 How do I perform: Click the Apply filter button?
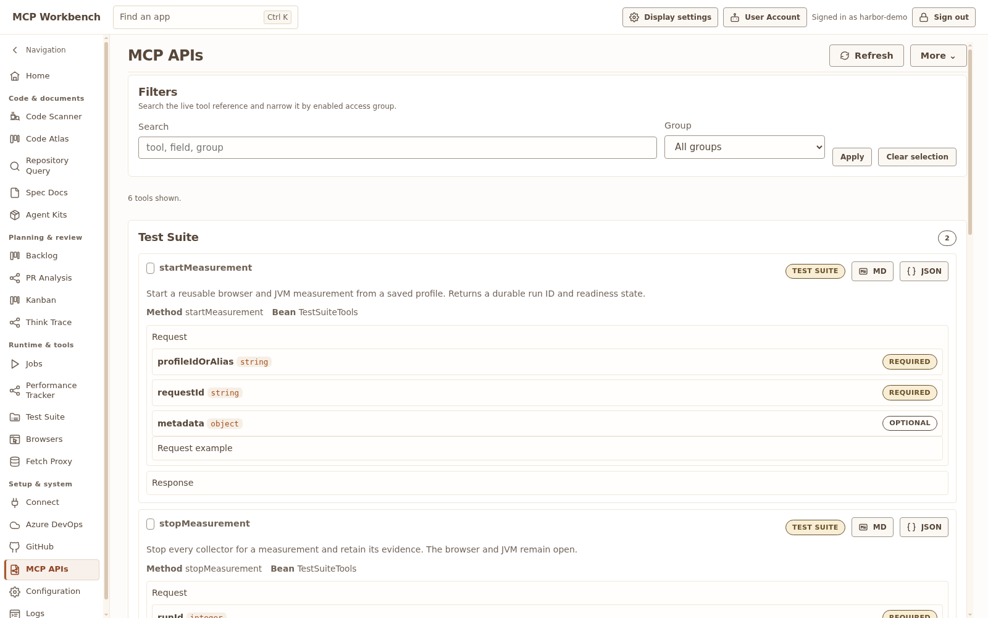(852, 157)
